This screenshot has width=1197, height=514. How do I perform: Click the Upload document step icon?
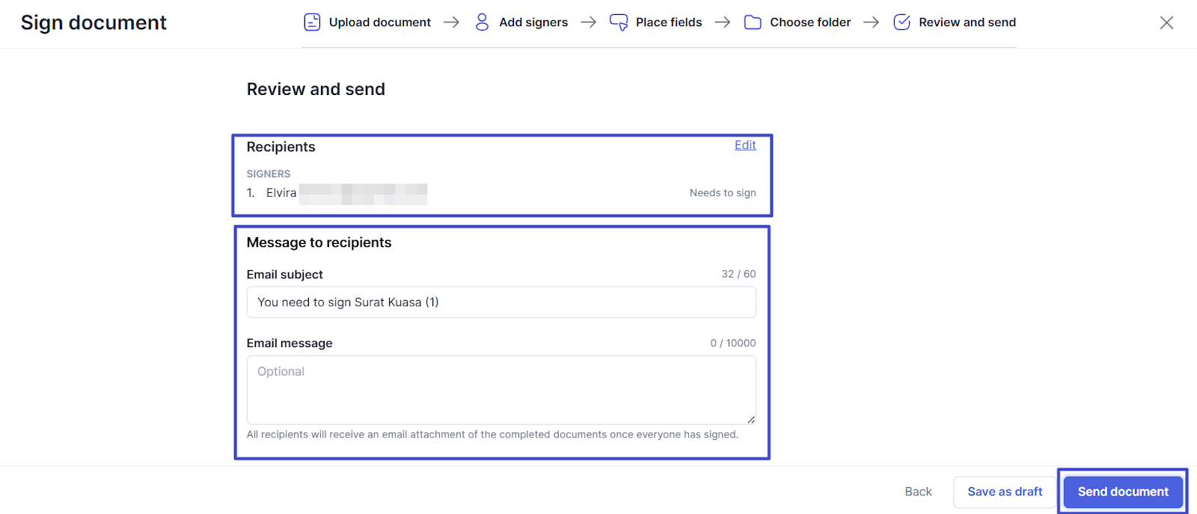point(312,22)
